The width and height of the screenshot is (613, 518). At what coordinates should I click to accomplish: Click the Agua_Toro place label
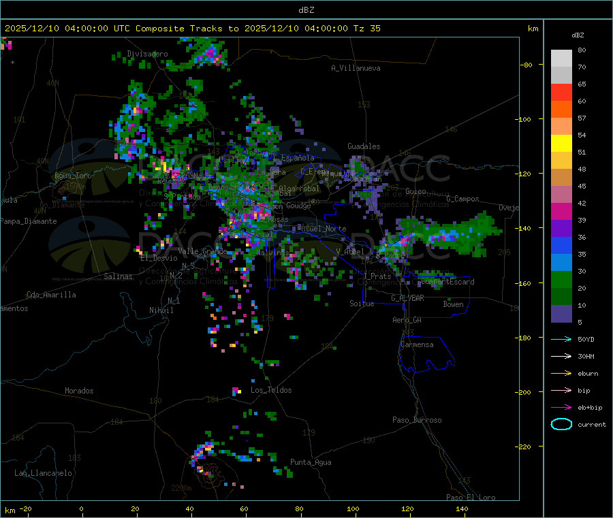73,176
